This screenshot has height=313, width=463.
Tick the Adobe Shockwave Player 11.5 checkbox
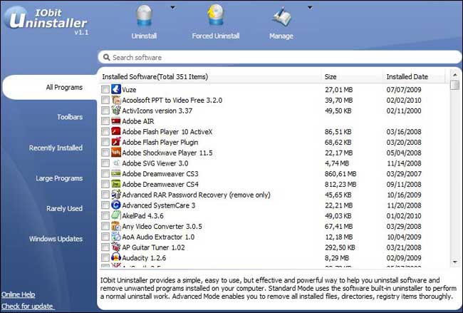(105, 153)
